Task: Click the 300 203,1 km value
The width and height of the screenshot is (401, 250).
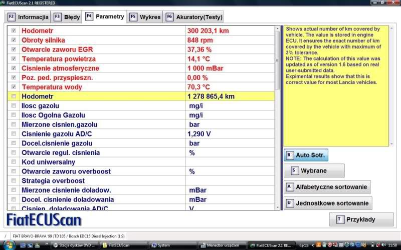Action: (x=208, y=31)
